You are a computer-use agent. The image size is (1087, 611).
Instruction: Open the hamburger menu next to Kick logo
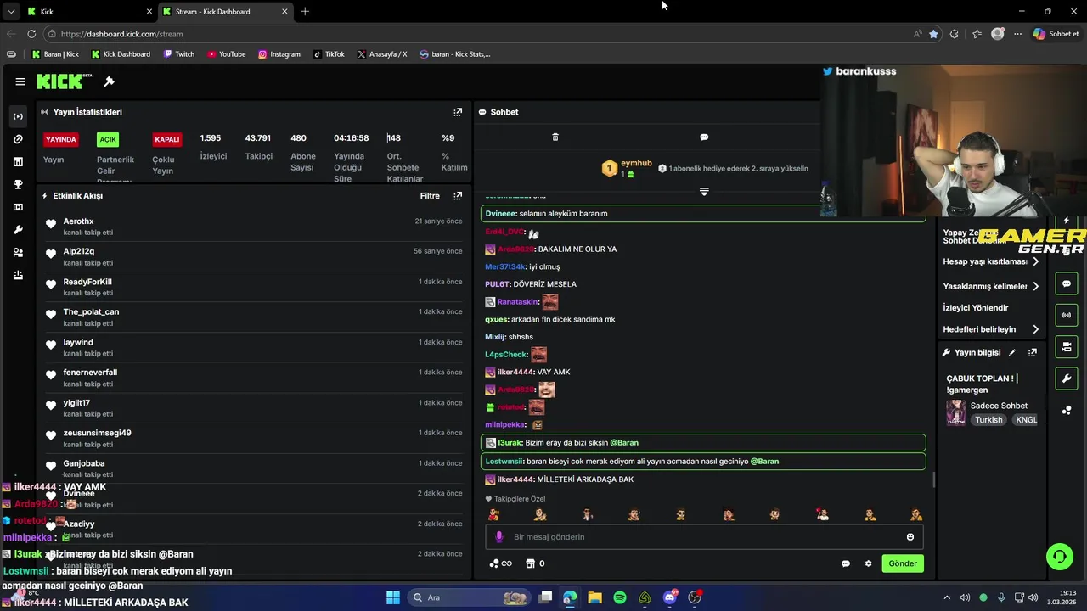20,81
